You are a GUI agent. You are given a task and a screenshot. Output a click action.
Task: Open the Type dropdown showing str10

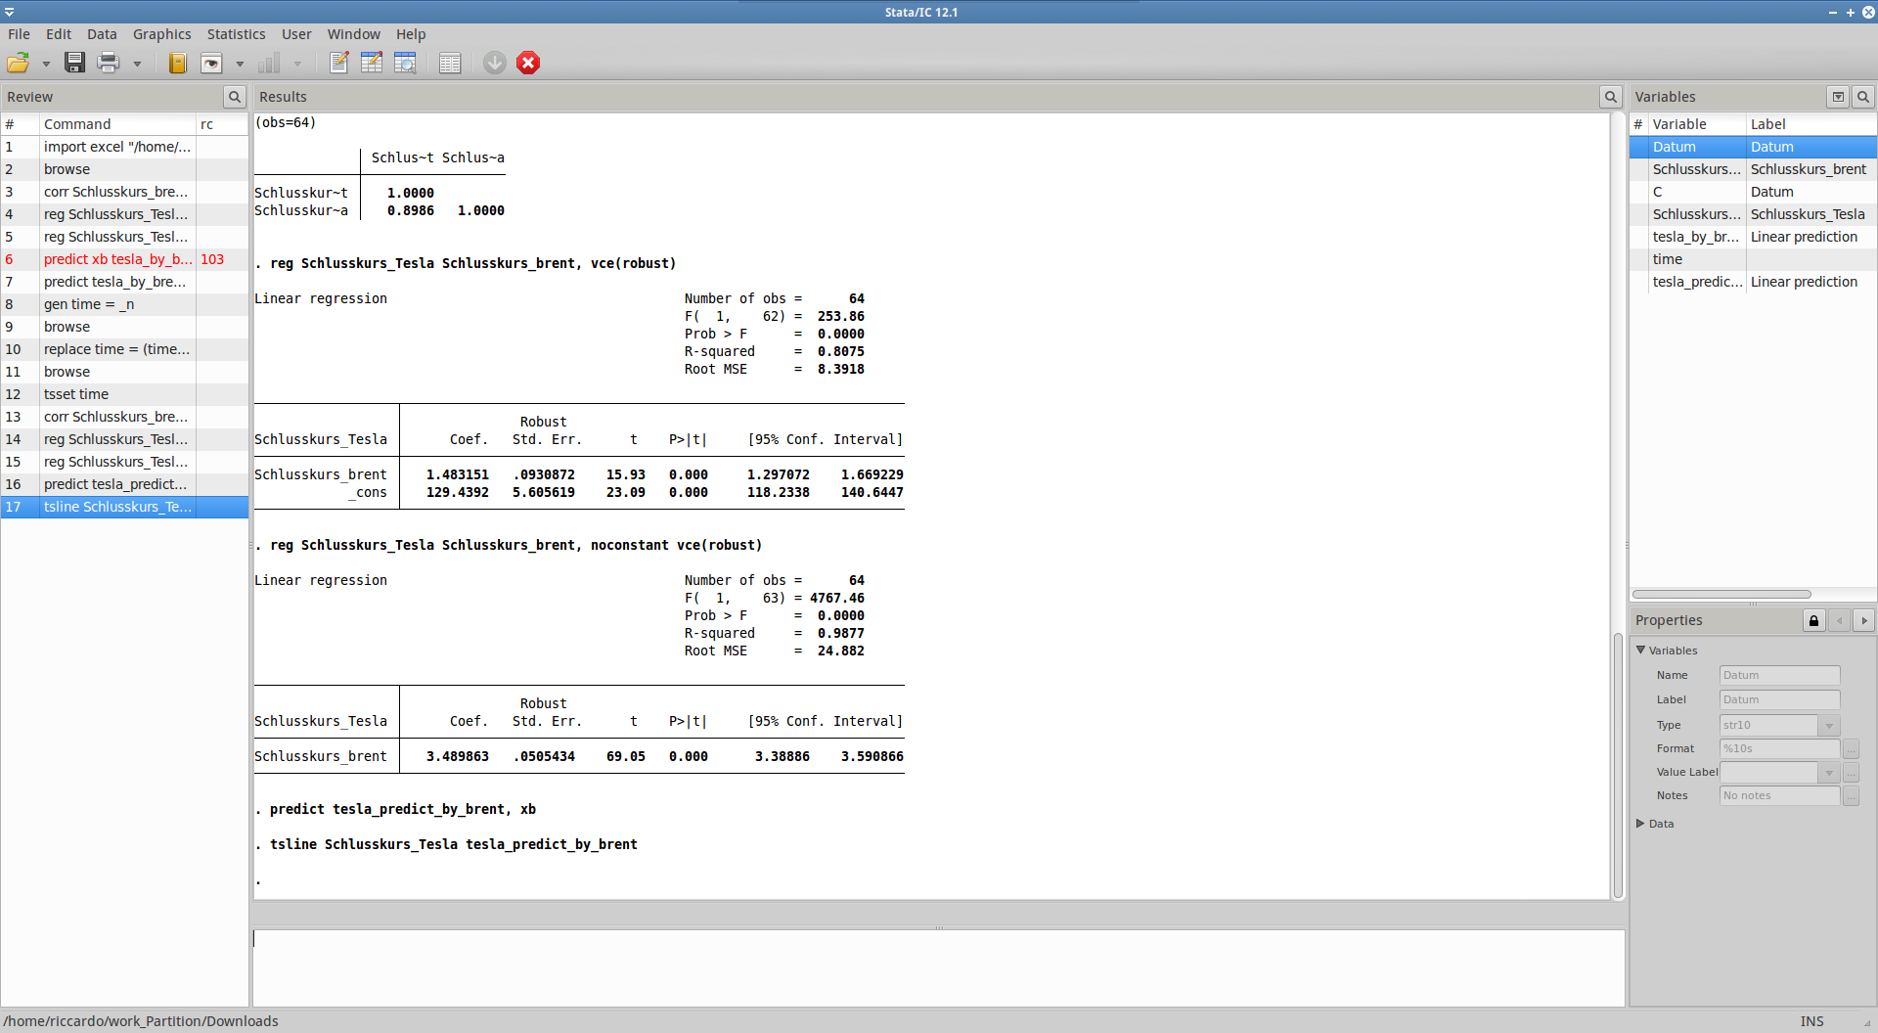click(1829, 726)
